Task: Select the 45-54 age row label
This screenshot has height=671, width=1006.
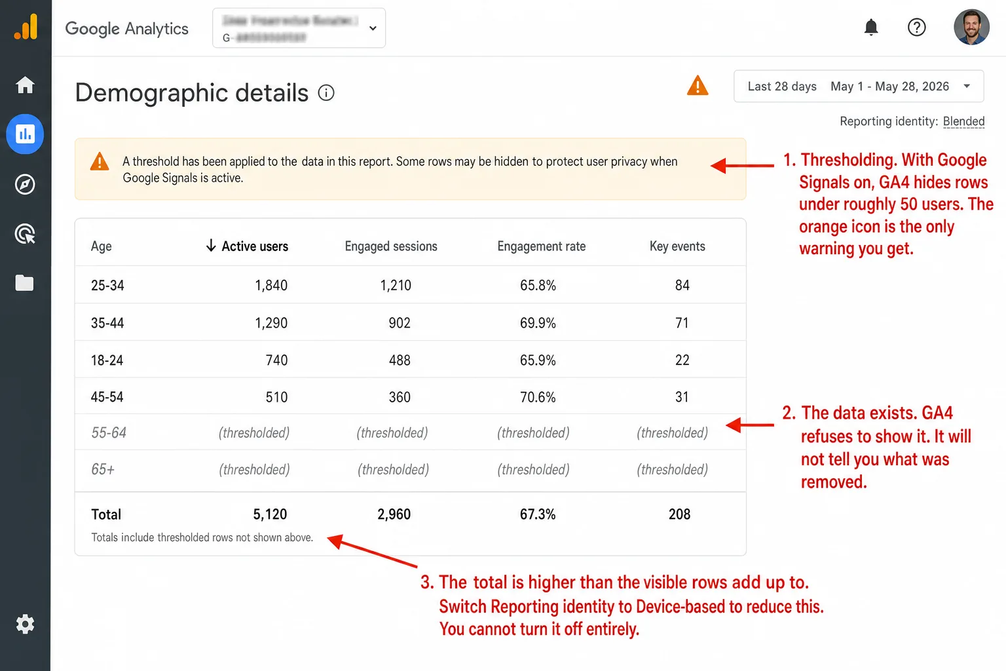Action: (x=107, y=397)
